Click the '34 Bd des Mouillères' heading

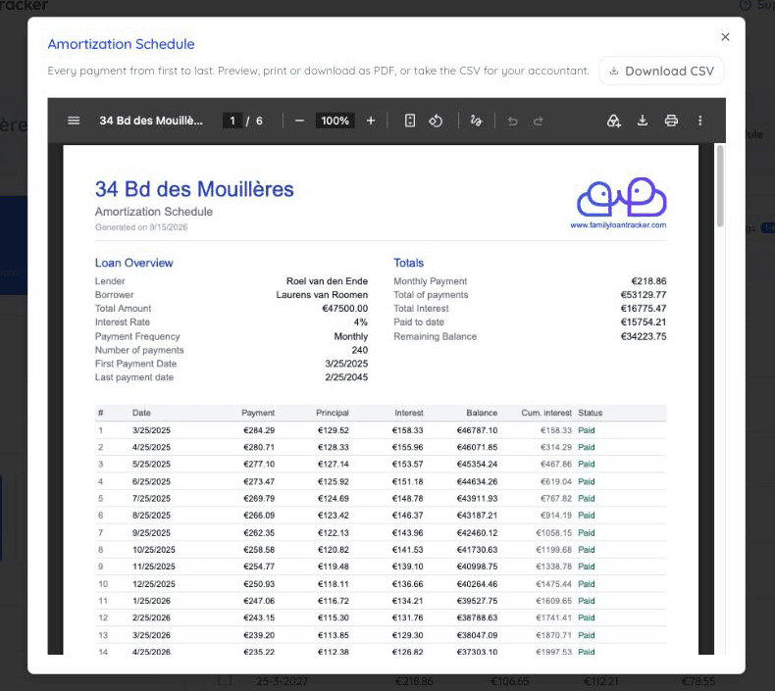(x=194, y=189)
